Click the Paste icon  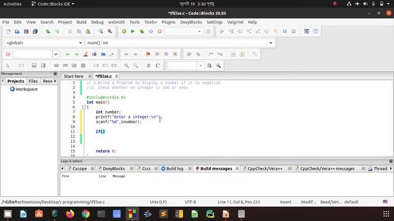(x=88, y=31)
